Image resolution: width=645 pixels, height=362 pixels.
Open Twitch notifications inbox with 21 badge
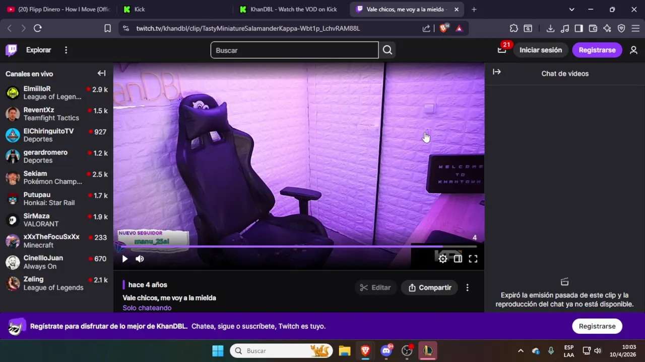pos(502,50)
